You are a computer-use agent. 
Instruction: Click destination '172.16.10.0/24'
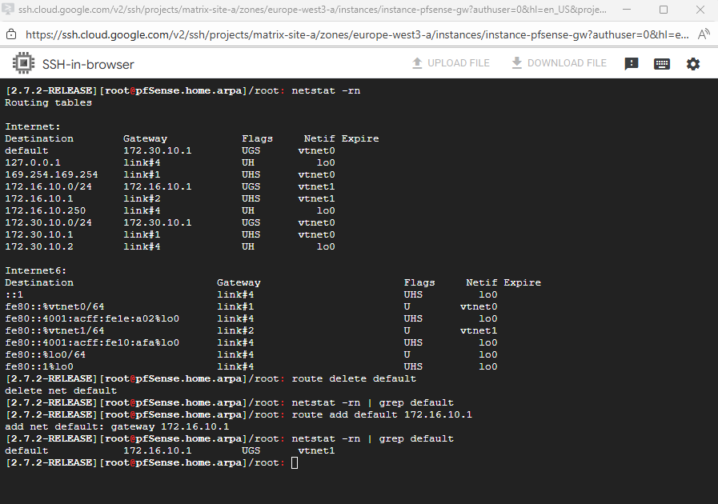[48, 186]
